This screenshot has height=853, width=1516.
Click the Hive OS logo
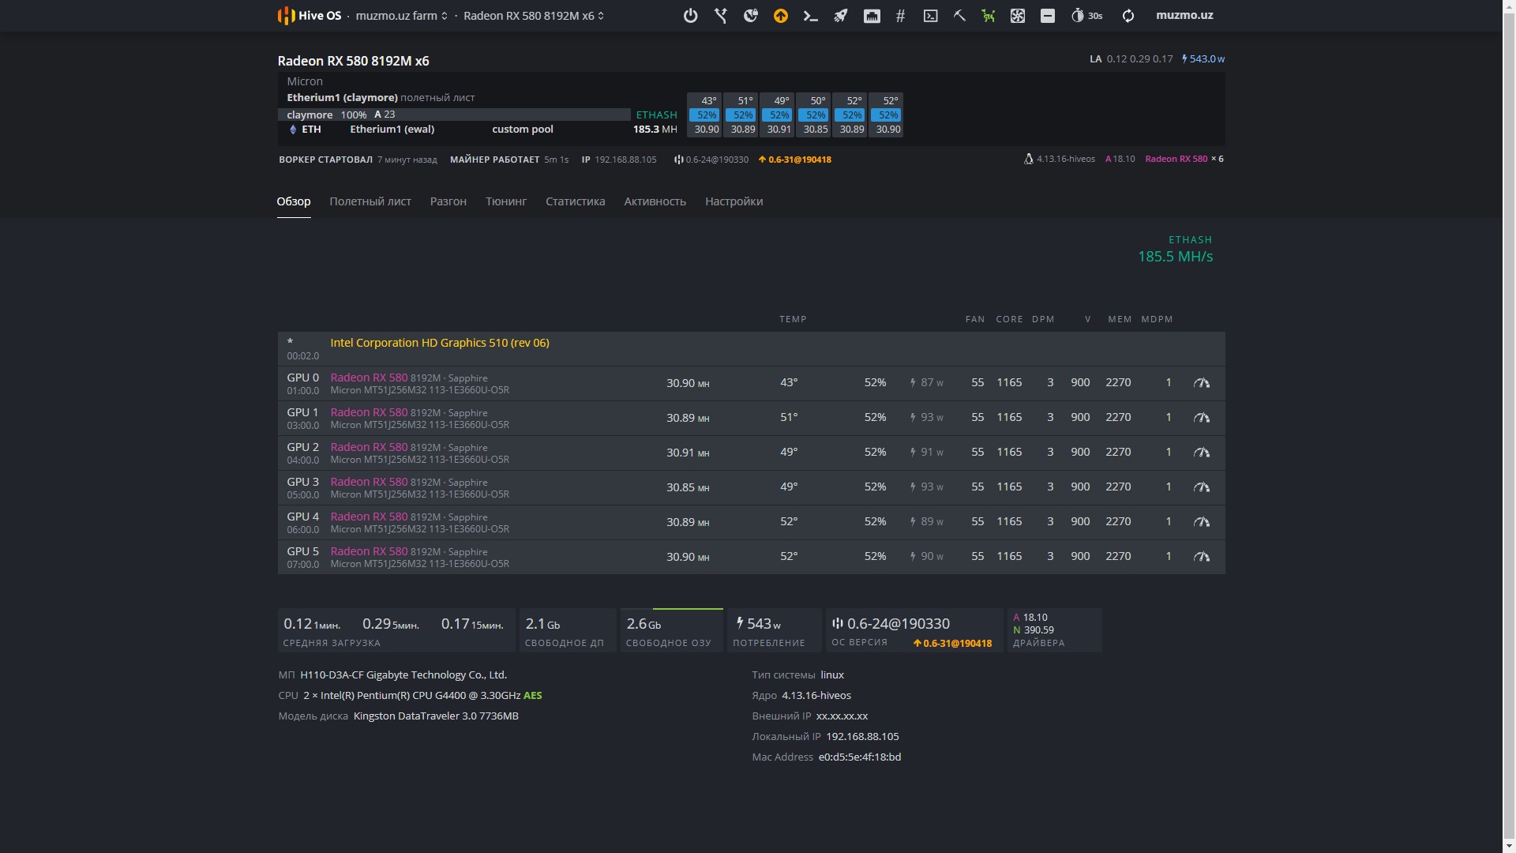(310, 16)
